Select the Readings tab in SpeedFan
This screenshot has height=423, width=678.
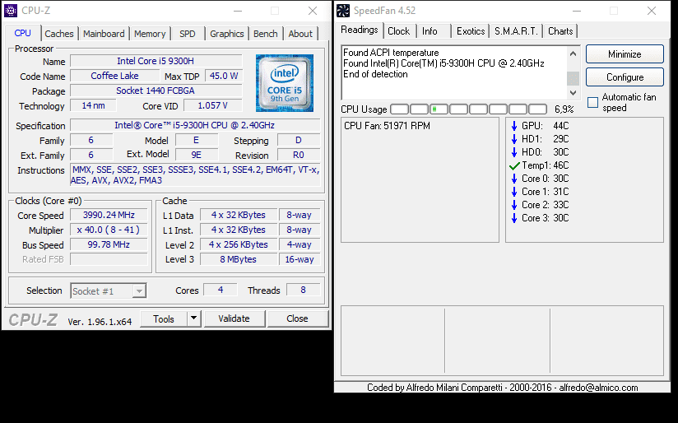click(360, 30)
